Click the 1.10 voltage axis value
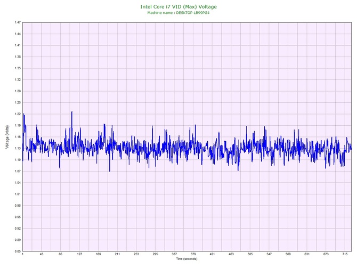Image resolution: width=357 pixels, height=268 pixels. pyautogui.click(x=18, y=160)
